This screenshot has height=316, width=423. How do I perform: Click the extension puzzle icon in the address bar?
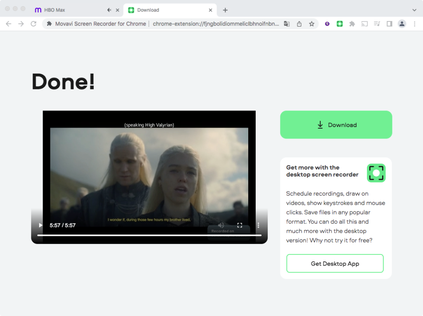coord(49,24)
